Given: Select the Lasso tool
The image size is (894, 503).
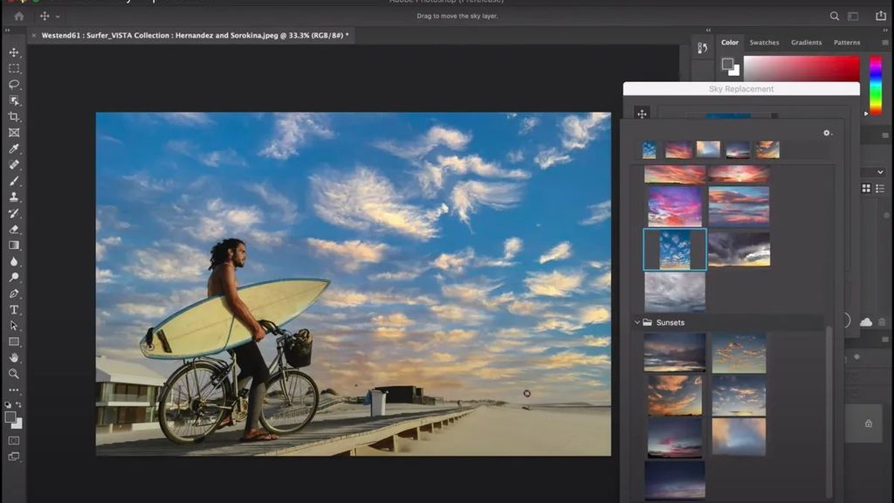Looking at the screenshot, I should [13, 84].
